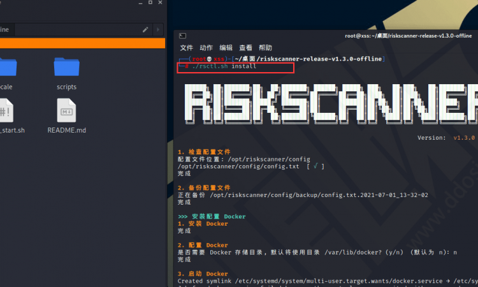Open the 查看 menu in terminal
Viewport: 478px width, 287px height.
[x=246, y=48]
